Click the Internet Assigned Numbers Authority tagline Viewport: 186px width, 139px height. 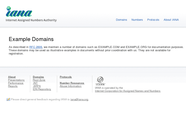[31, 20]
